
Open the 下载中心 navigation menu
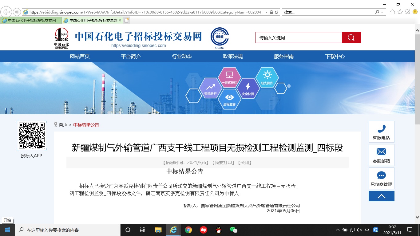(335, 57)
